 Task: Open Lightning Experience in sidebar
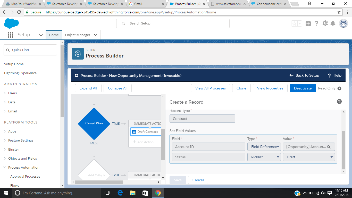pos(20,73)
